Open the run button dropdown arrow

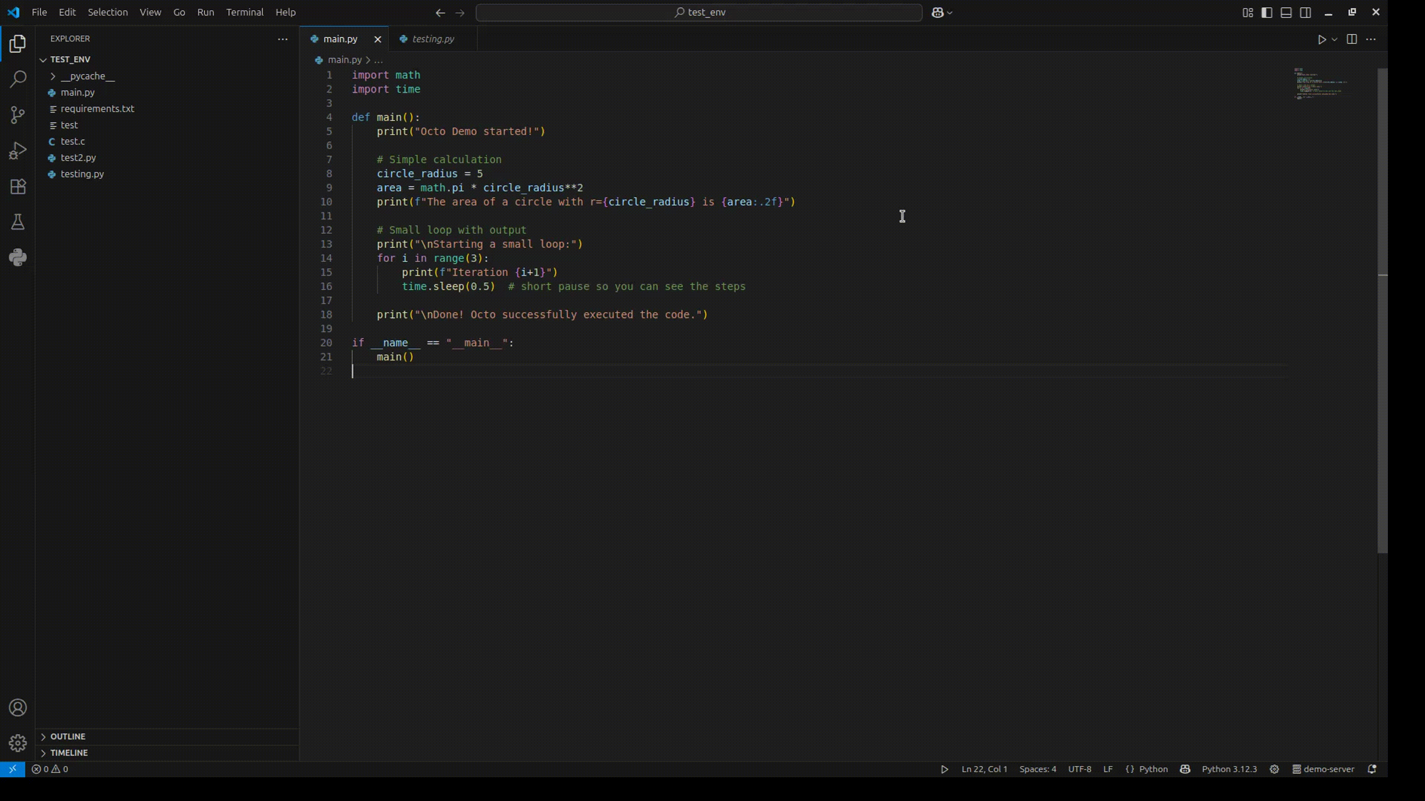(x=1334, y=39)
